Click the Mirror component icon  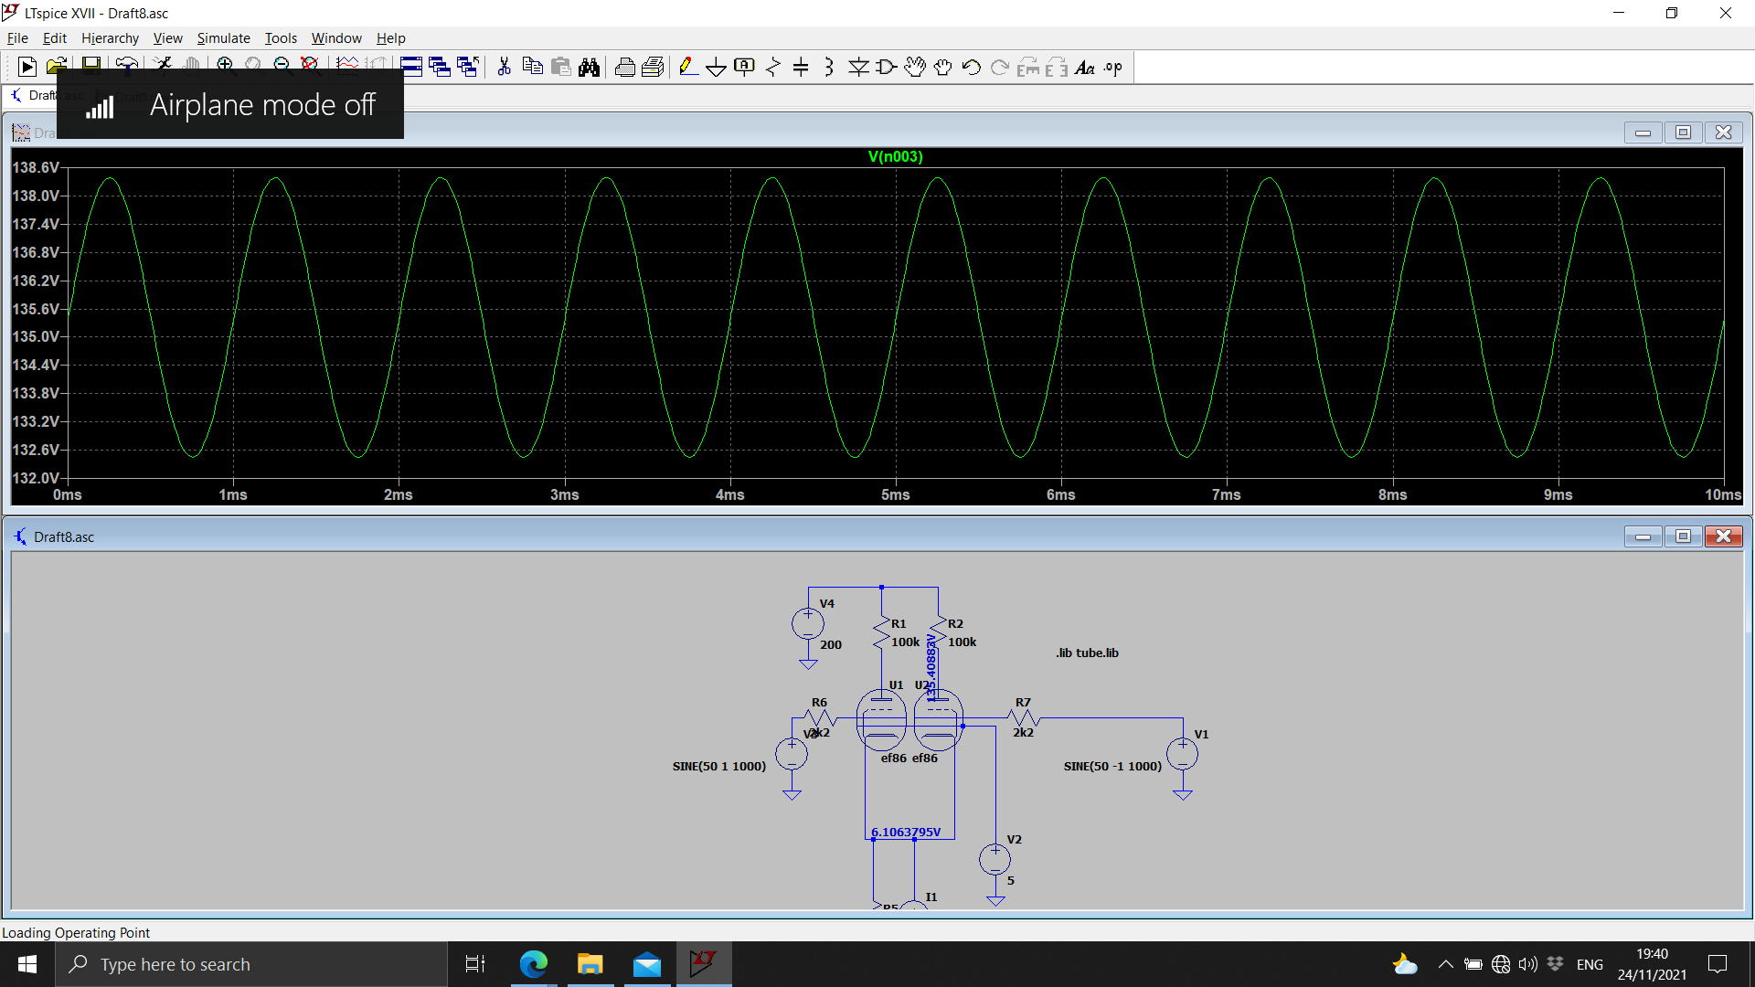1057,67
